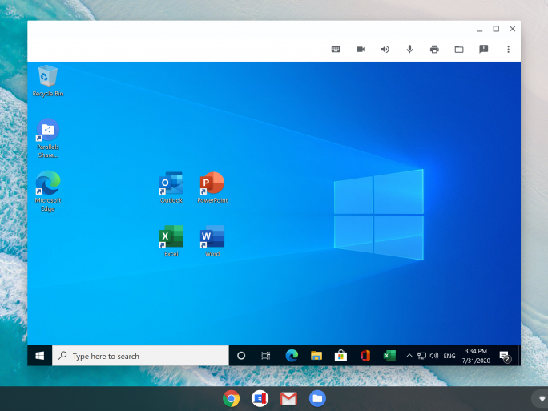Open the clock showing 3:34 PM
Image resolution: width=548 pixels, height=411 pixels.
coord(476,356)
